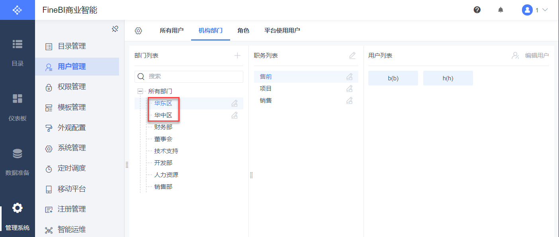Select 财务部 in the department tree

163,127
